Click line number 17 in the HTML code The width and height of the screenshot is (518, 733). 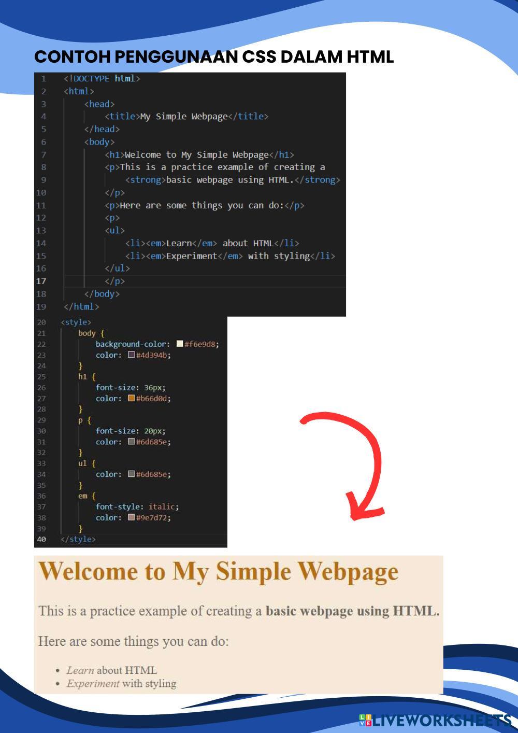[41, 281]
